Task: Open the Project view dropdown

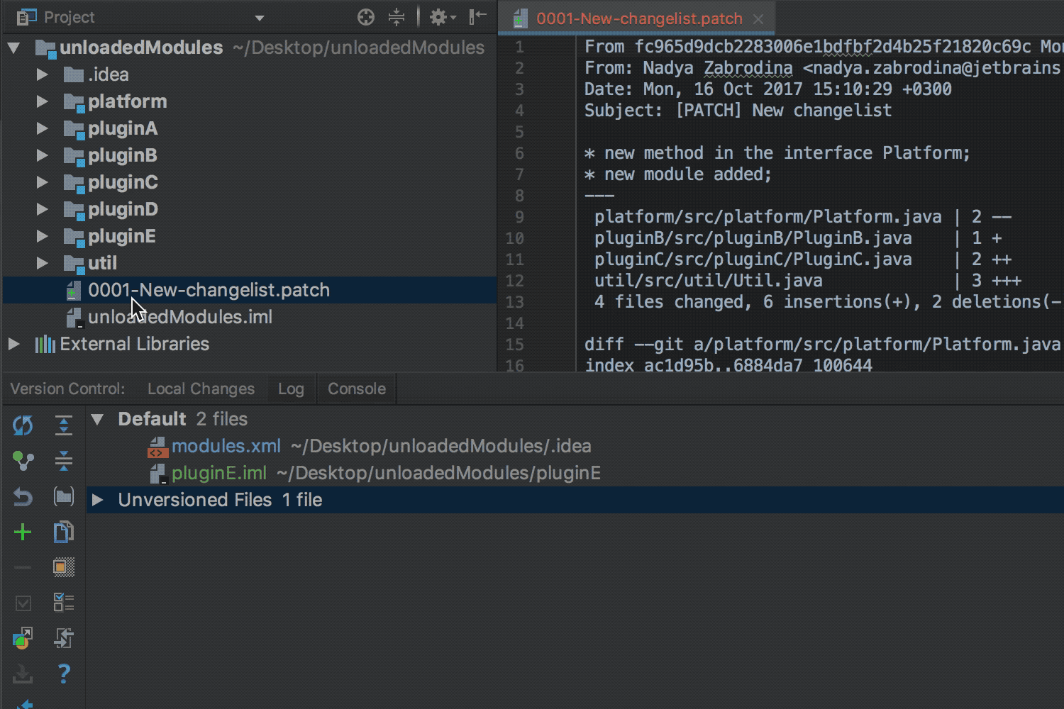Action: pyautogui.click(x=259, y=18)
